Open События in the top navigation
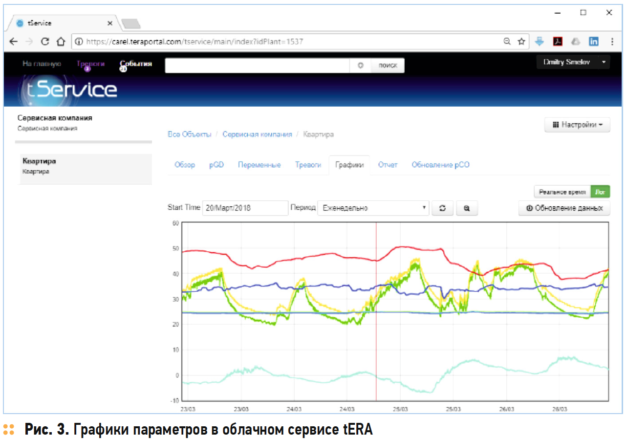627x439 pixels. click(x=136, y=64)
